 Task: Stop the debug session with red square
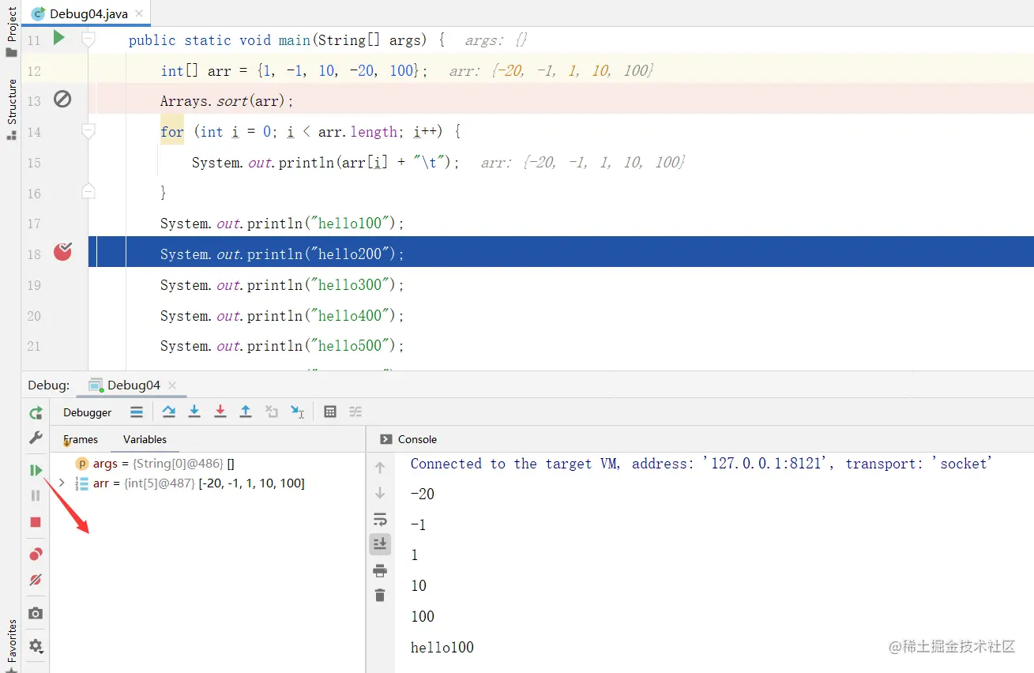click(x=36, y=522)
